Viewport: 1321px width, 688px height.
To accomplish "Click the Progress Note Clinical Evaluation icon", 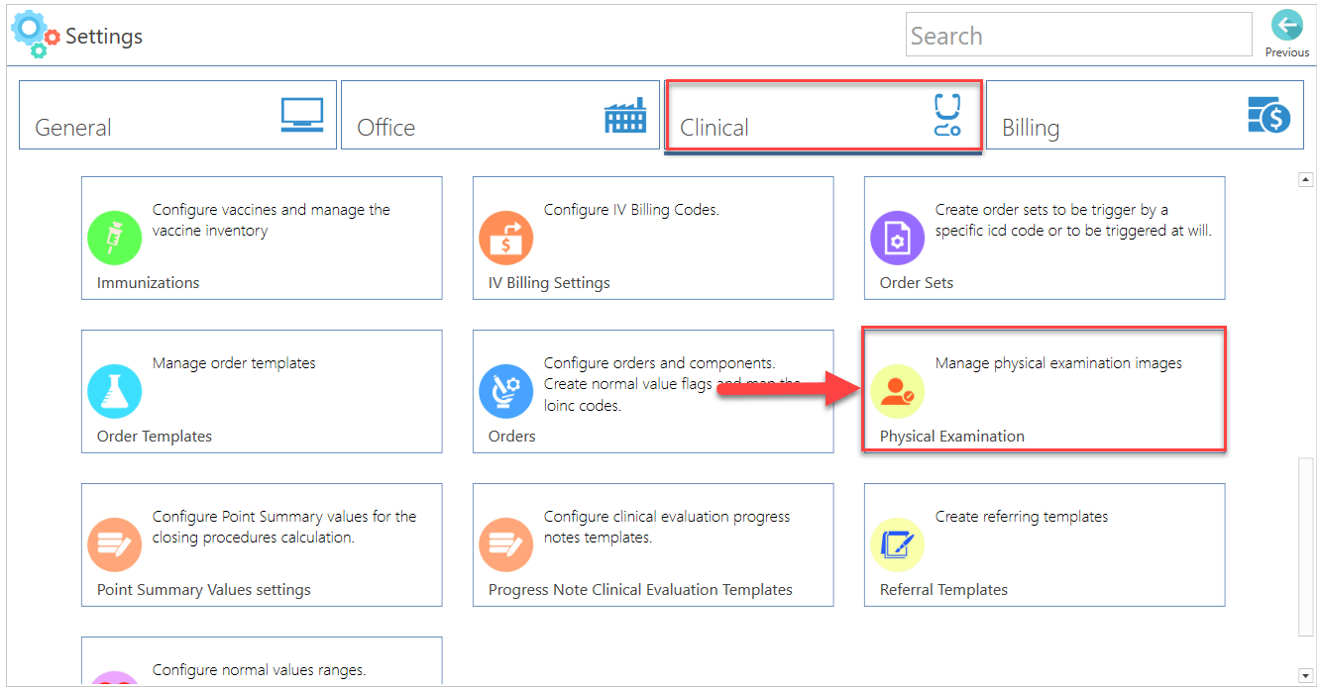I will (506, 544).
